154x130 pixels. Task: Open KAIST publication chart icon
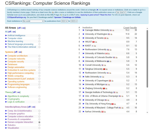click(x=95, y=46)
